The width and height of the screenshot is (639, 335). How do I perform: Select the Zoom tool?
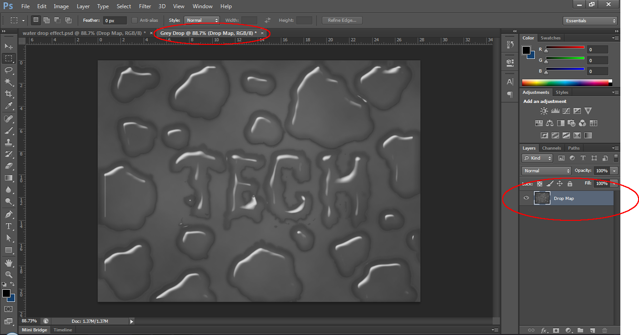9,274
